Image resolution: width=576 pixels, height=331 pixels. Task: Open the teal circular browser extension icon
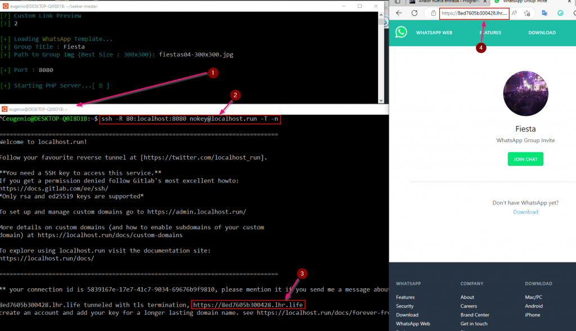tap(560, 13)
